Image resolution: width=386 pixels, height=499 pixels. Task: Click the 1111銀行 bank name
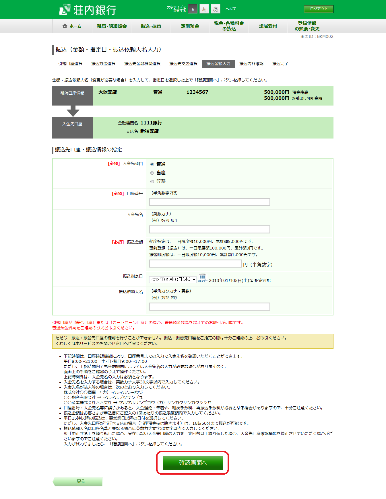click(151, 123)
